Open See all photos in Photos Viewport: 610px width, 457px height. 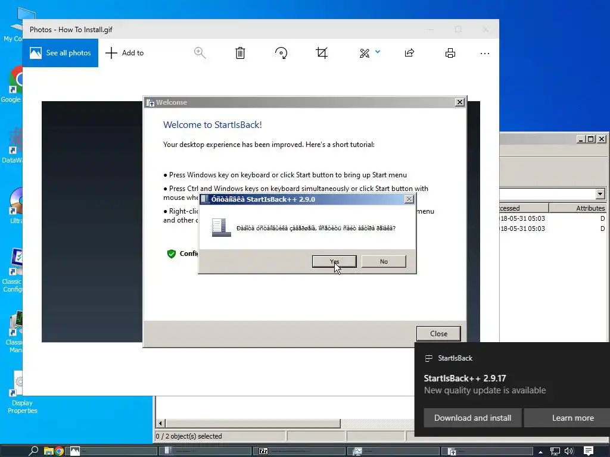coord(60,53)
